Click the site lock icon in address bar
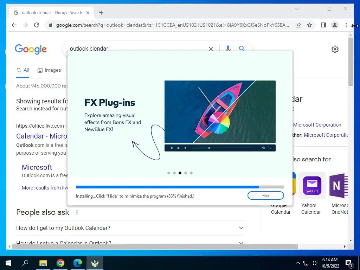This screenshot has height=270, width=360. (x=51, y=25)
